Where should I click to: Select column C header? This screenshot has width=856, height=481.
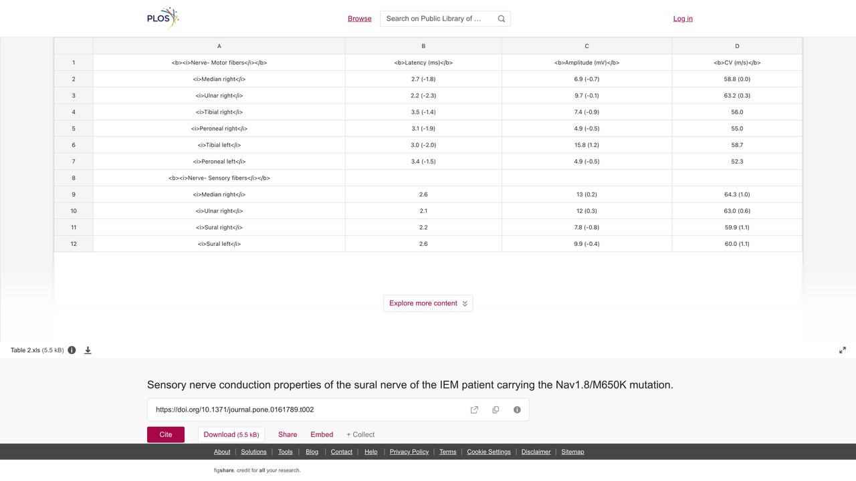[x=587, y=46]
